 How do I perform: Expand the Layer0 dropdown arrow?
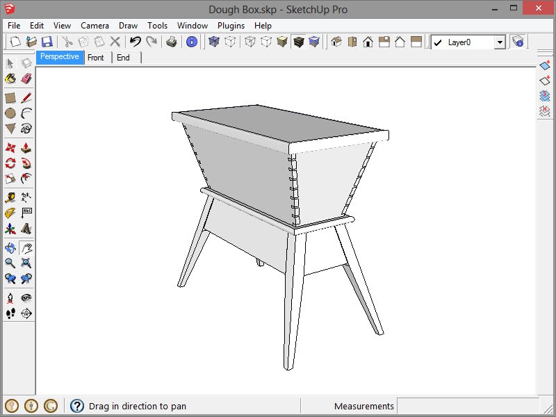click(500, 42)
